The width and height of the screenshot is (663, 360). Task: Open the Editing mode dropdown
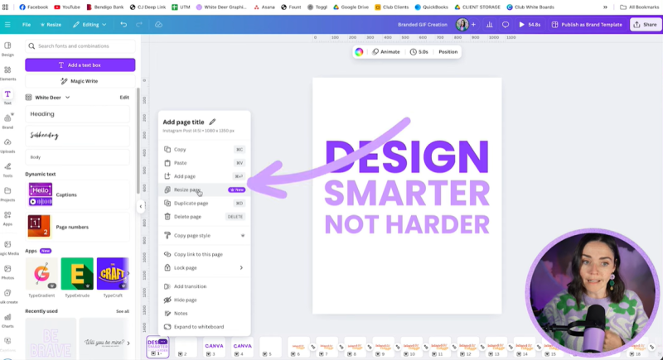click(90, 25)
